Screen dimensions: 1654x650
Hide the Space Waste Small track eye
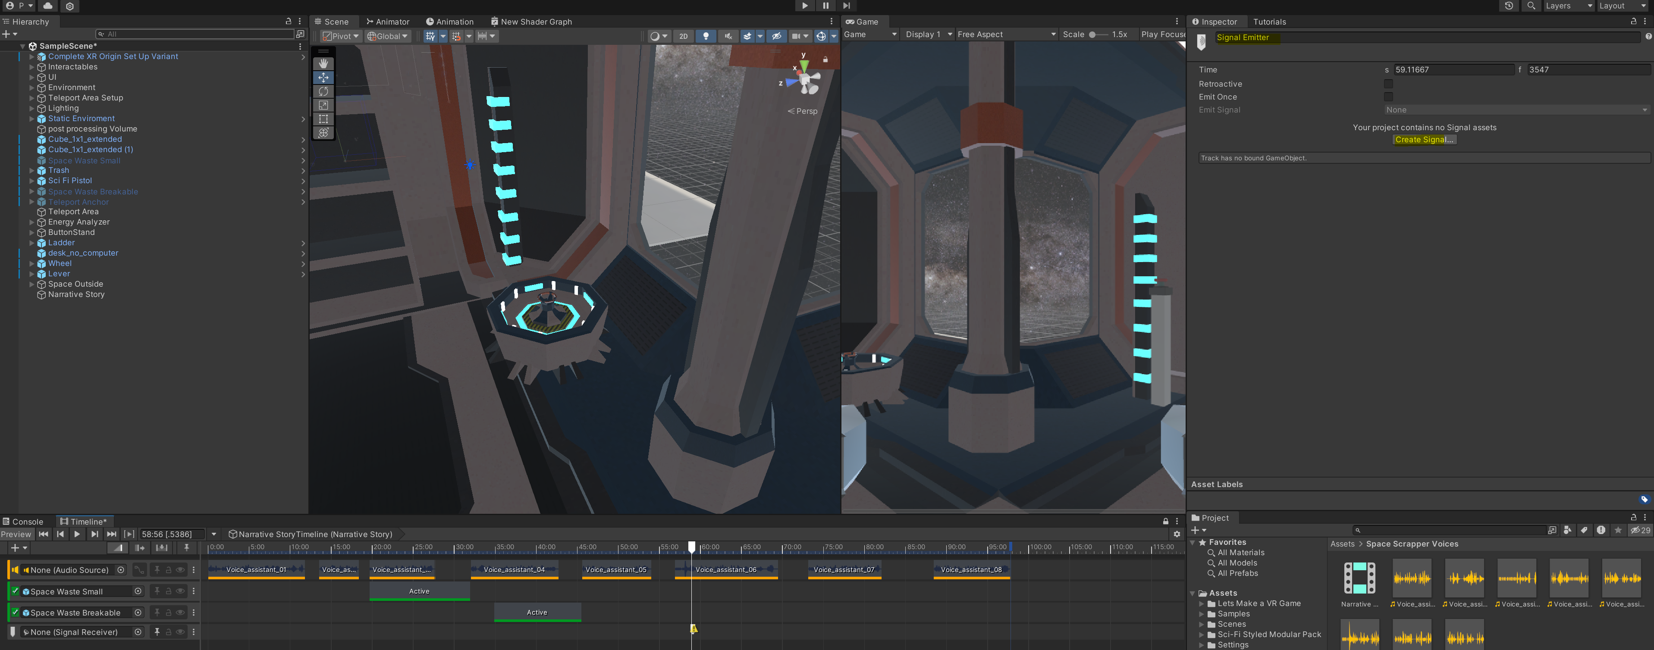(x=180, y=591)
